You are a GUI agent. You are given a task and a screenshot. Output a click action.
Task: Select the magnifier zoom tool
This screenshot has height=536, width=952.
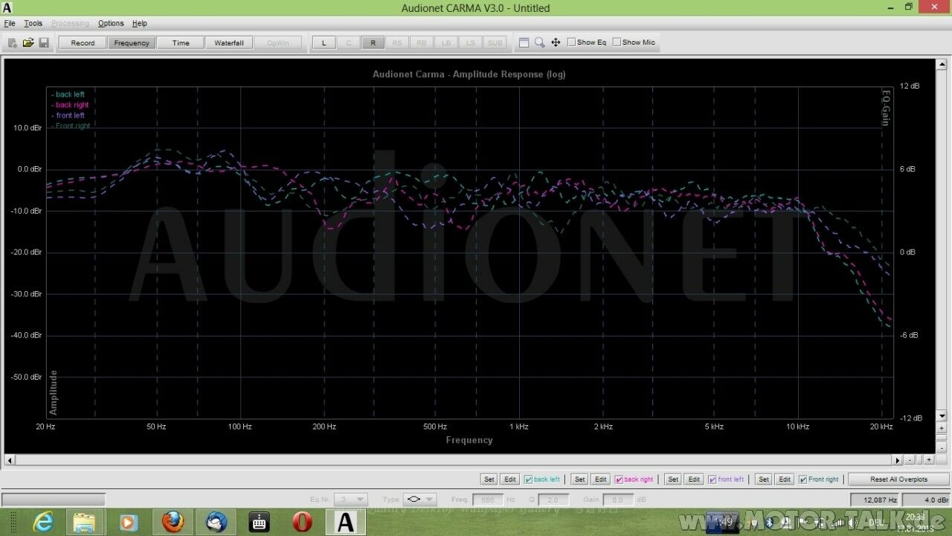(539, 42)
